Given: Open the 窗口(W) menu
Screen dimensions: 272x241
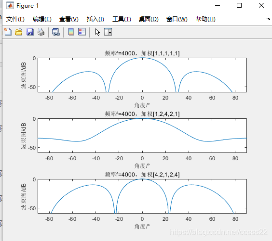Looking at the screenshot, I should pos(177,19).
